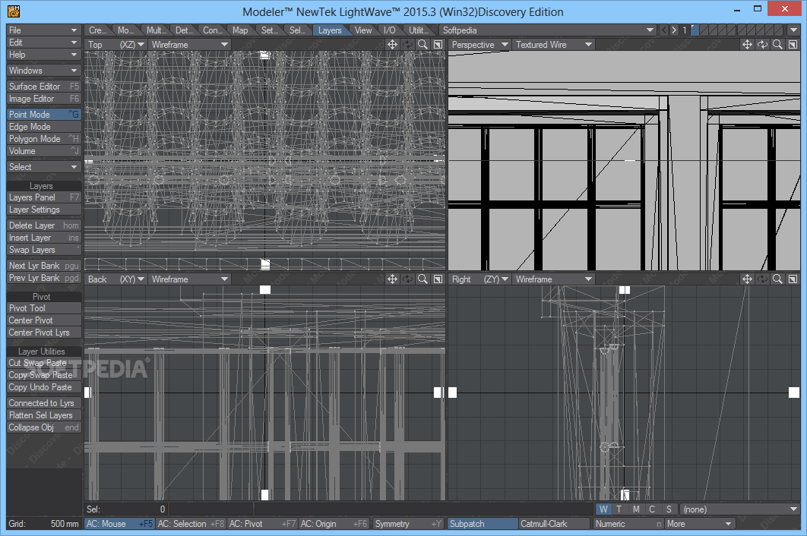Switch to the View tab
Screen dimensions: 807x536
tap(363, 30)
